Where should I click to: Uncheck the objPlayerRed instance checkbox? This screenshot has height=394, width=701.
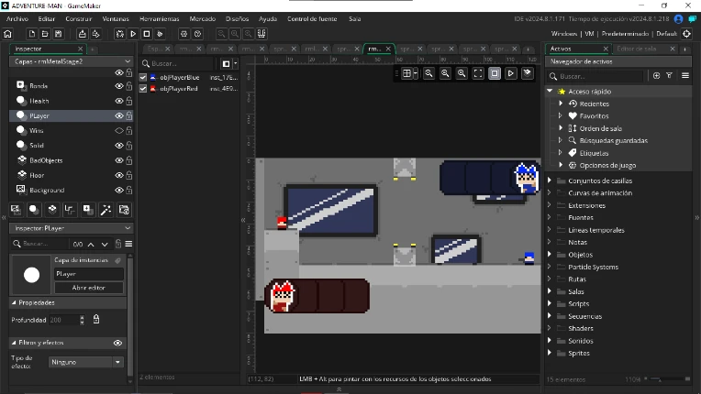[143, 89]
